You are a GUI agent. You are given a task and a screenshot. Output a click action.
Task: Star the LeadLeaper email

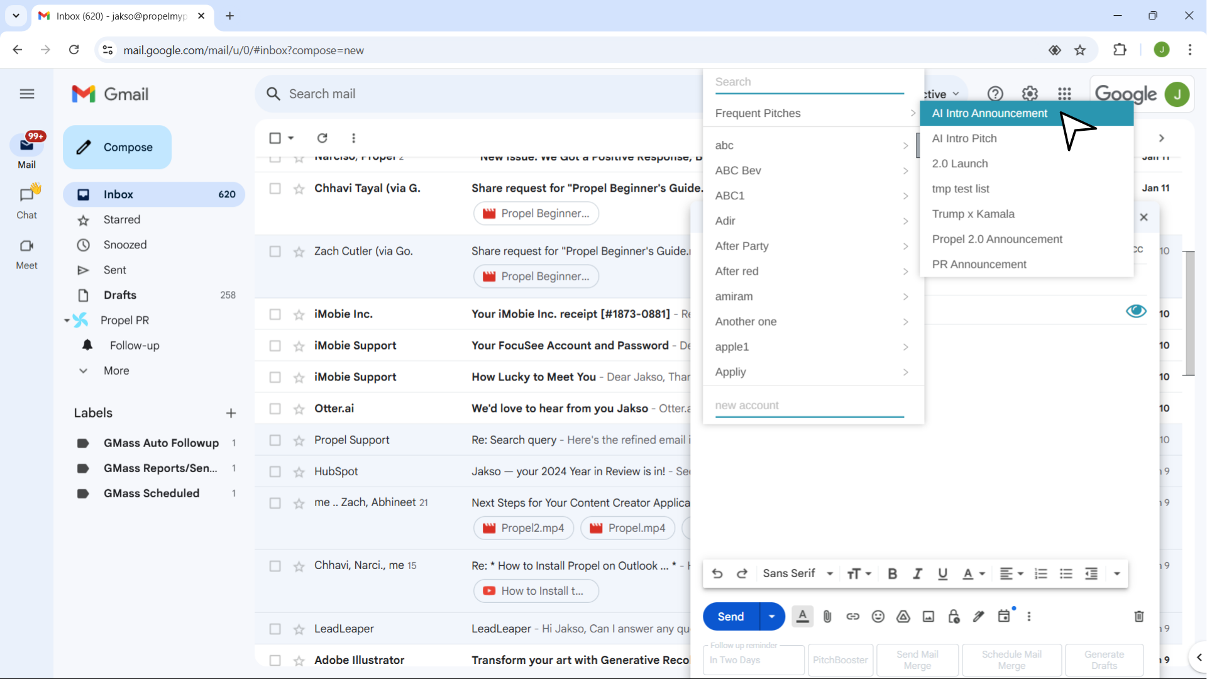coord(299,629)
